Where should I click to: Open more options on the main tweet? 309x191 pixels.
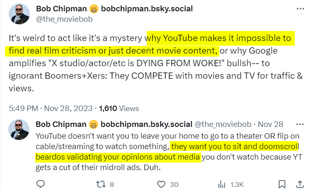(x=300, y=9)
